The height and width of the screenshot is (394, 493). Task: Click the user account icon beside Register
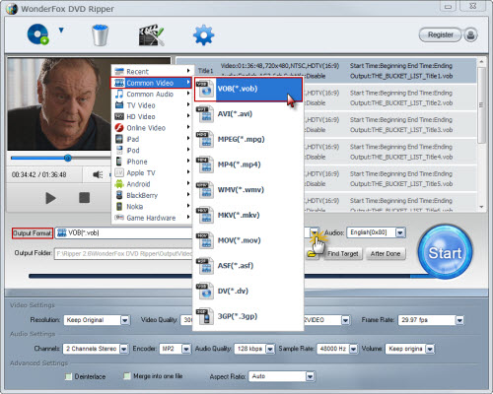point(470,34)
